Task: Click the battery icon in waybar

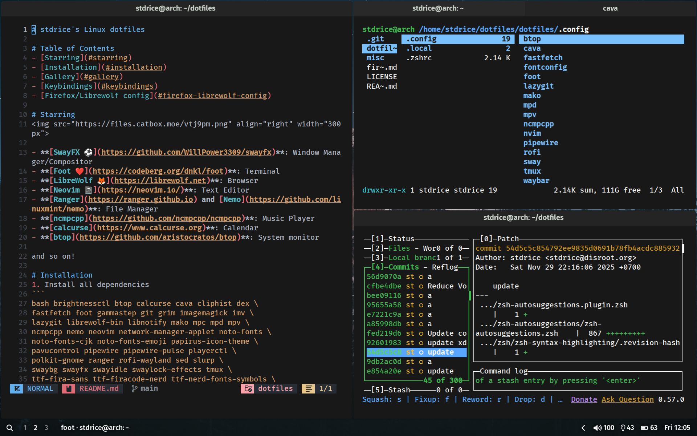Action: (644, 428)
